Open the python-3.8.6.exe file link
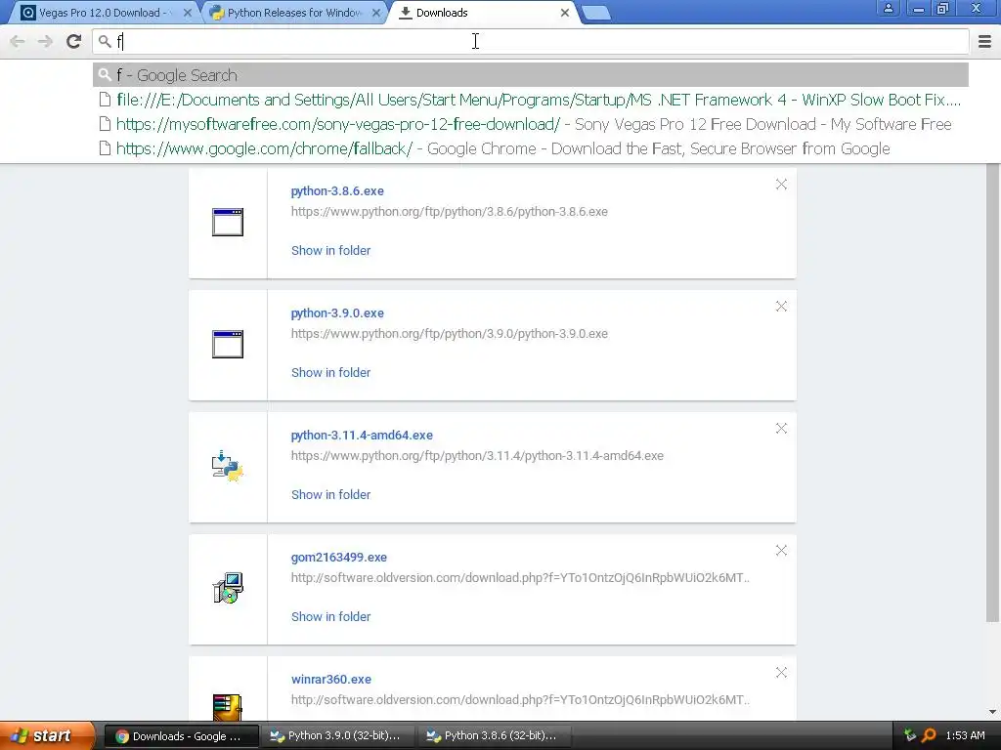Image resolution: width=1001 pixels, height=750 pixels. [337, 190]
